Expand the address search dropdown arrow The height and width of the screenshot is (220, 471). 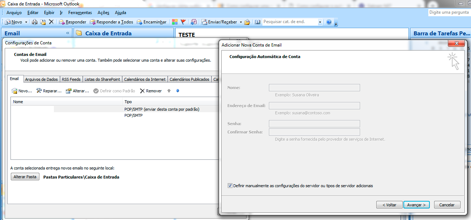[320, 22]
